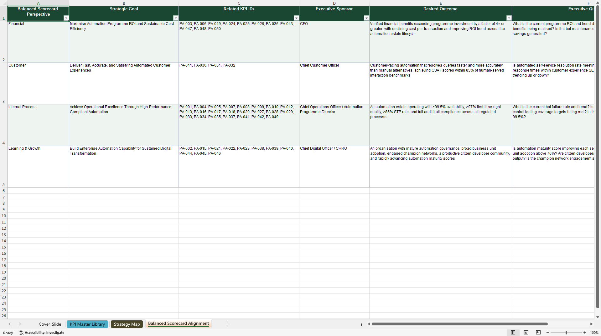The image size is (601, 336).
Task: Select Customer-facing automation desired outcome cell
Action: pyautogui.click(x=441, y=83)
